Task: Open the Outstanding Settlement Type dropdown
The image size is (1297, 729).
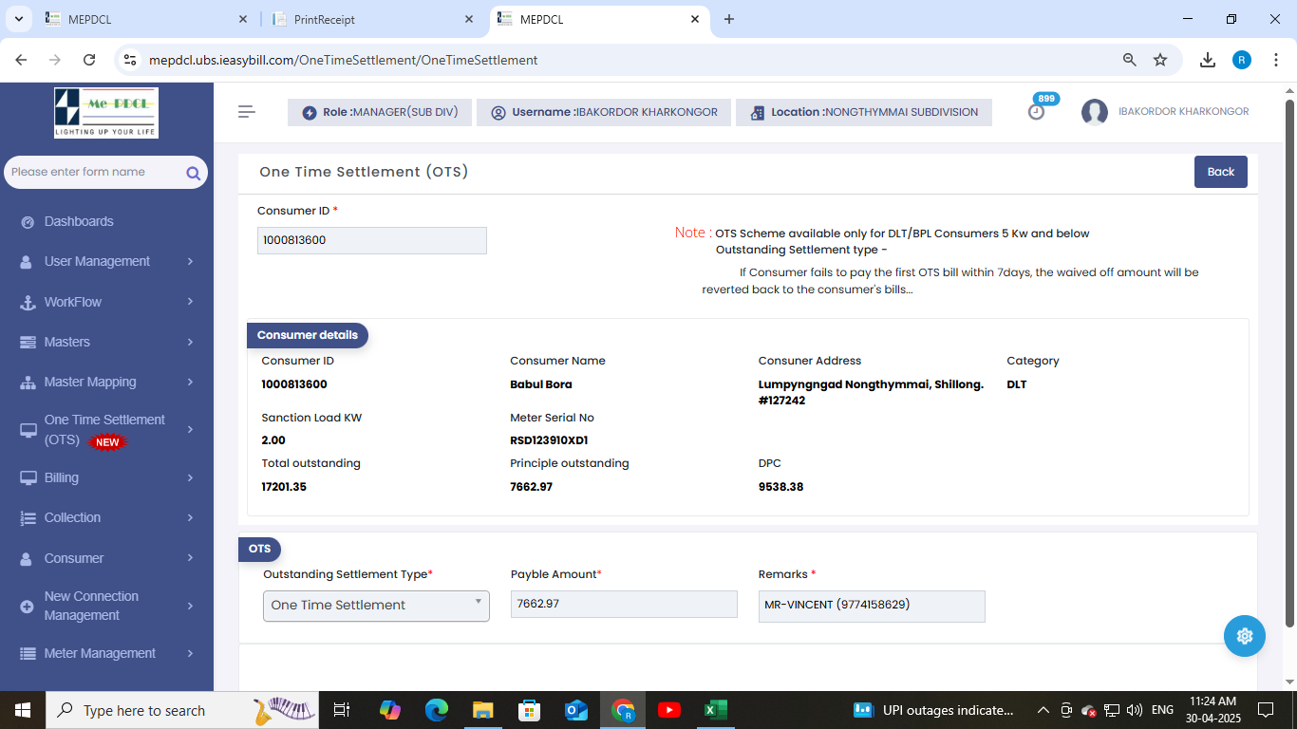Action: [376, 606]
